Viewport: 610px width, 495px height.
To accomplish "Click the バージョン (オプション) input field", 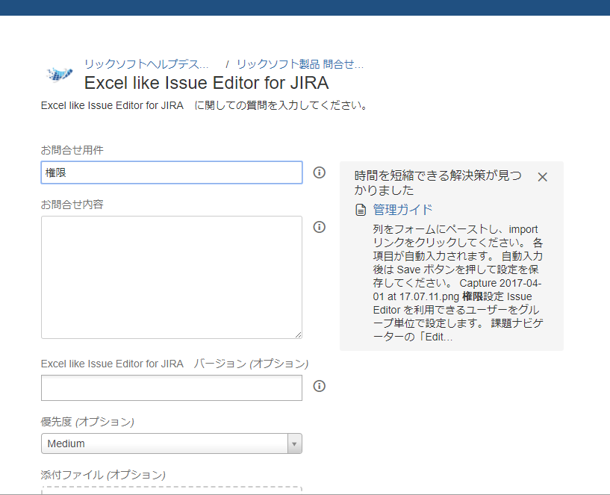I will coord(172,387).
